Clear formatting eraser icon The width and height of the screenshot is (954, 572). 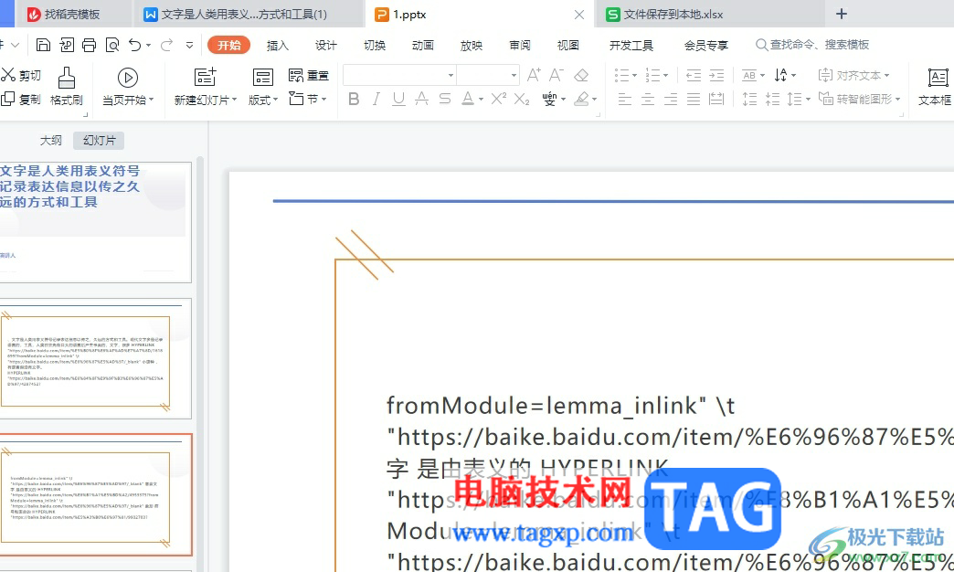[x=581, y=75]
